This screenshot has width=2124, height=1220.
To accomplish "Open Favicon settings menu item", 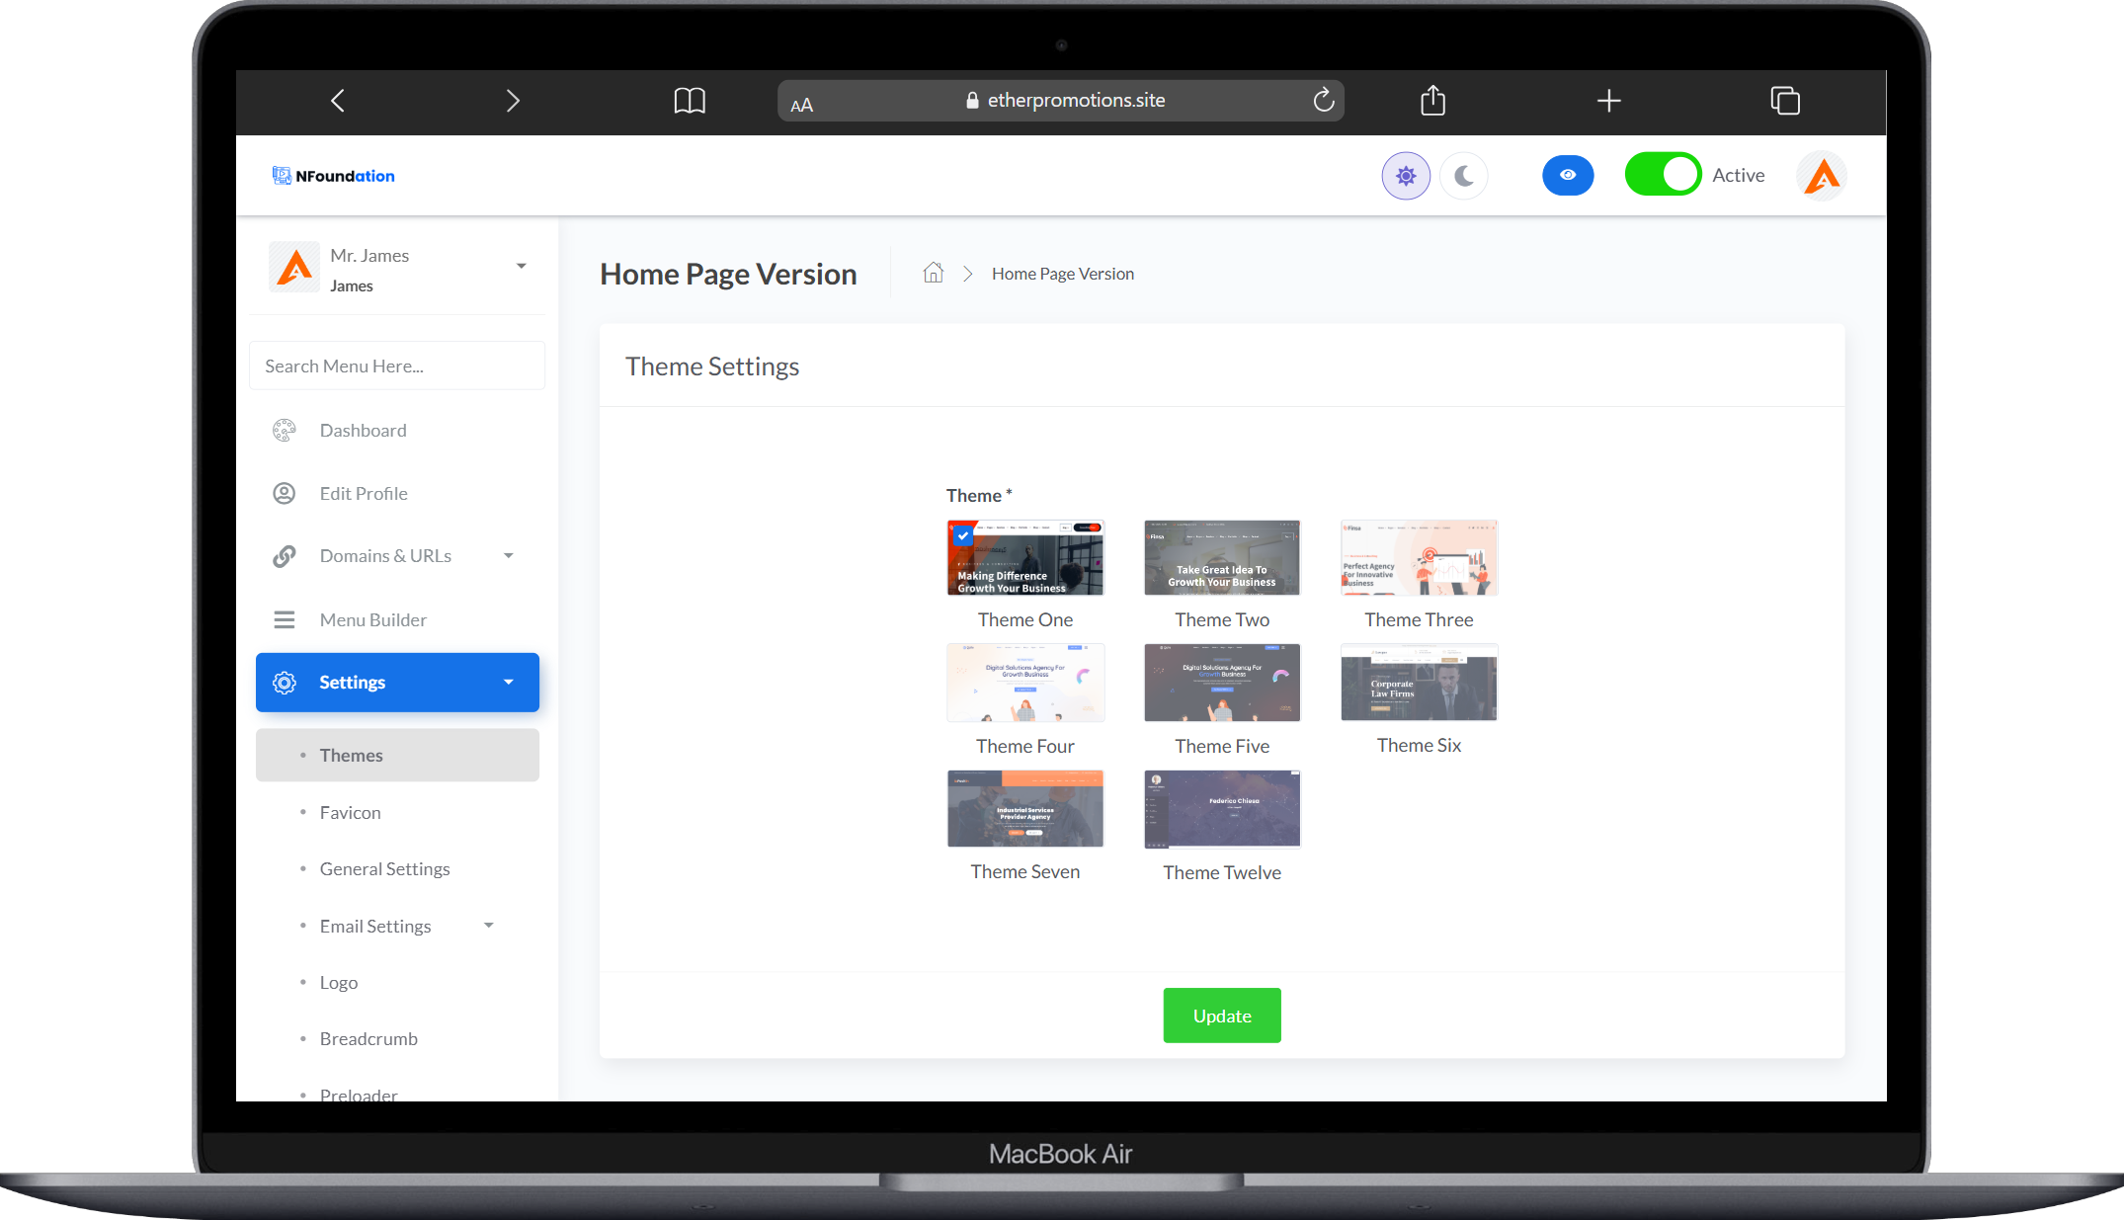I will point(350,812).
